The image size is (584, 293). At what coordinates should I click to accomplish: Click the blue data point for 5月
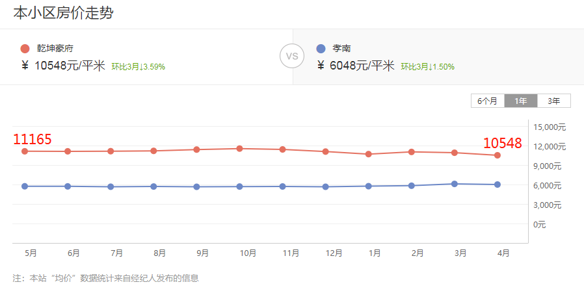25,186
